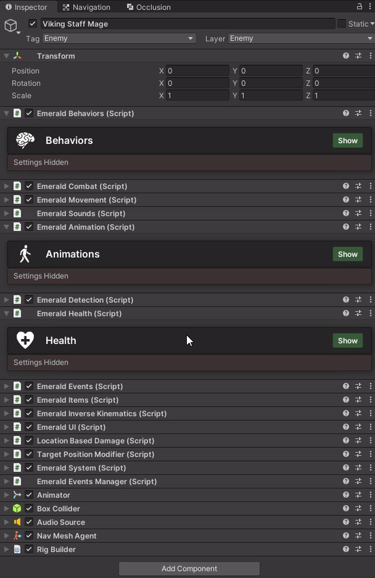This screenshot has width=375, height=578.
Task: Switch to the Occlusion tab
Action: coord(148,7)
